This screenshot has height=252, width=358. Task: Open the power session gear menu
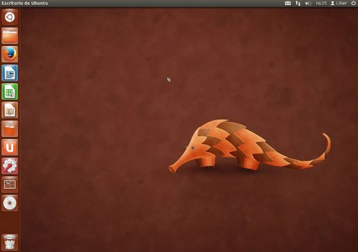pyautogui.click(x=353, y=3)
